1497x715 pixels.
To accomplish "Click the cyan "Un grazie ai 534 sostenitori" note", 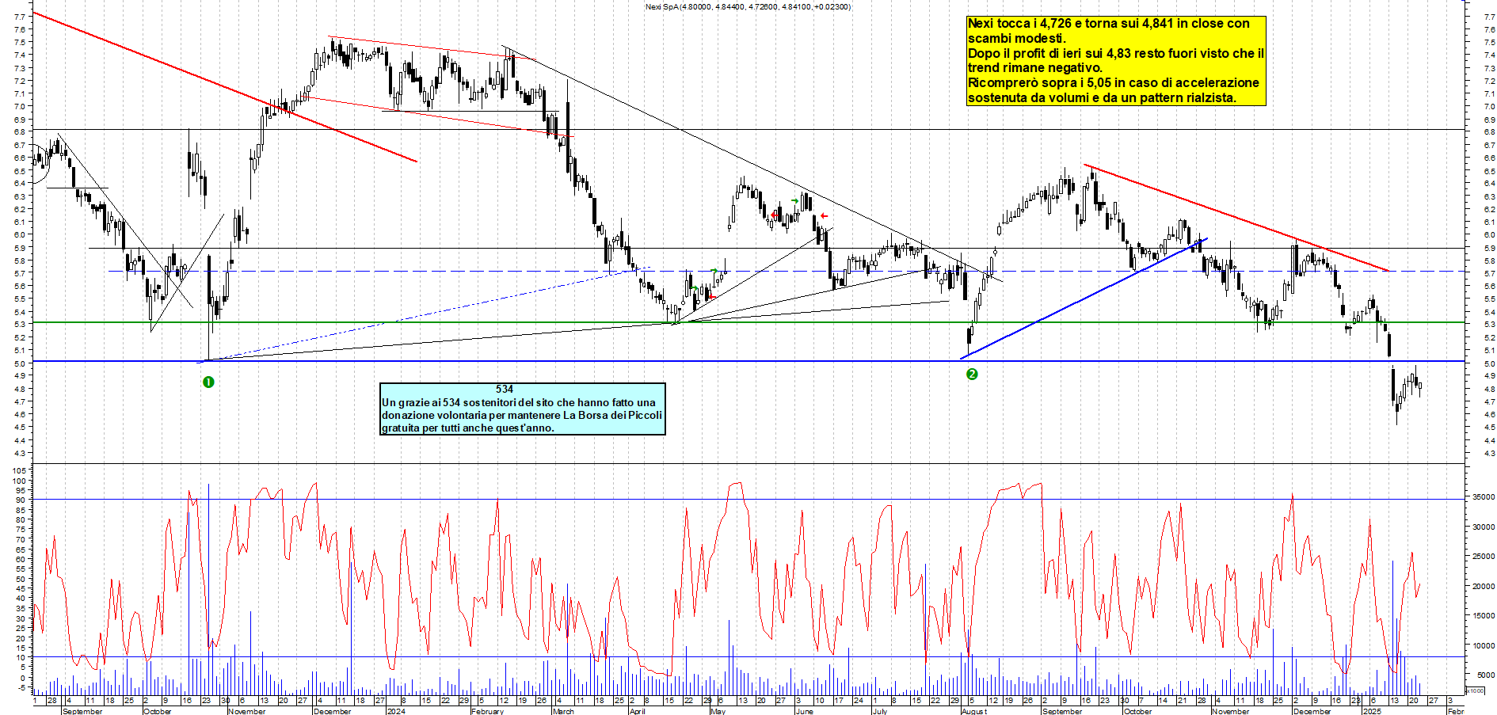I will (x=522, y=409).
